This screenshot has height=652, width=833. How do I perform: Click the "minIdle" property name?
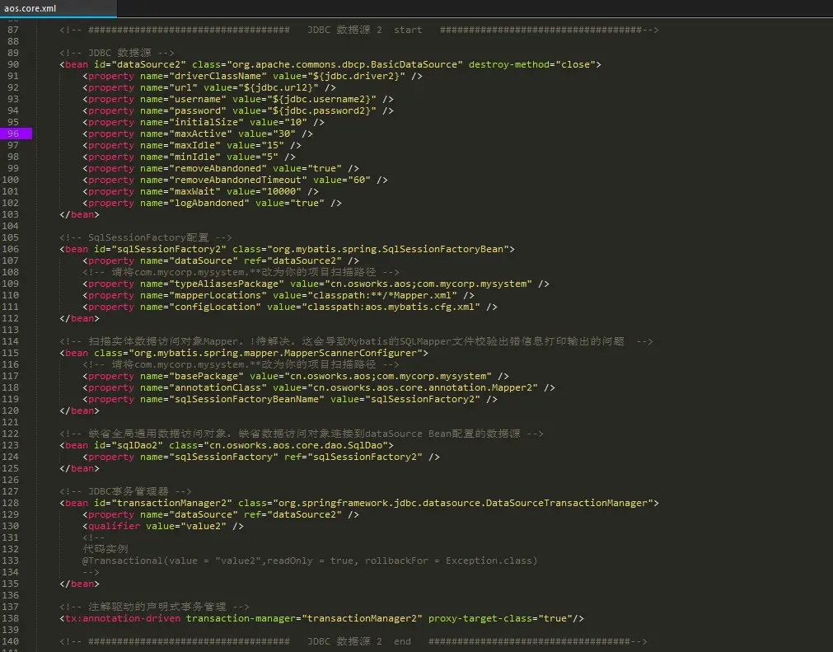point(195,157)
